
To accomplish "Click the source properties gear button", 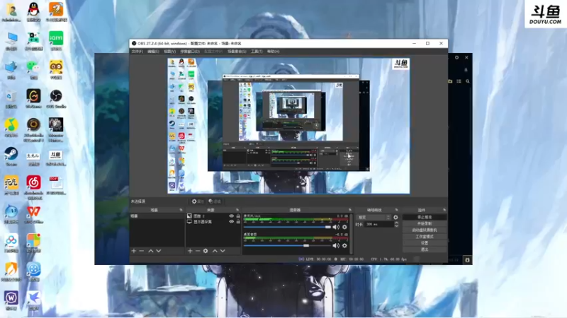I will (198, 201).
